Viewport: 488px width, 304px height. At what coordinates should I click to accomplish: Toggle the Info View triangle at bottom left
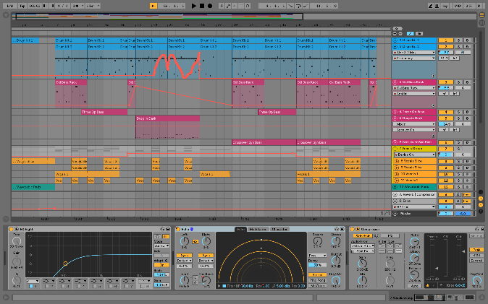point(6,298)
